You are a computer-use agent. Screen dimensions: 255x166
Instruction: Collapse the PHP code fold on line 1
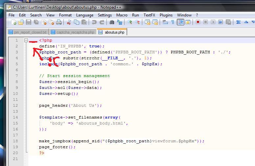[x=26, y=40]
